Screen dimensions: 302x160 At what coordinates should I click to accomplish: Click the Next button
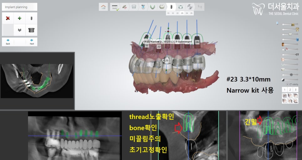(32, 42)
